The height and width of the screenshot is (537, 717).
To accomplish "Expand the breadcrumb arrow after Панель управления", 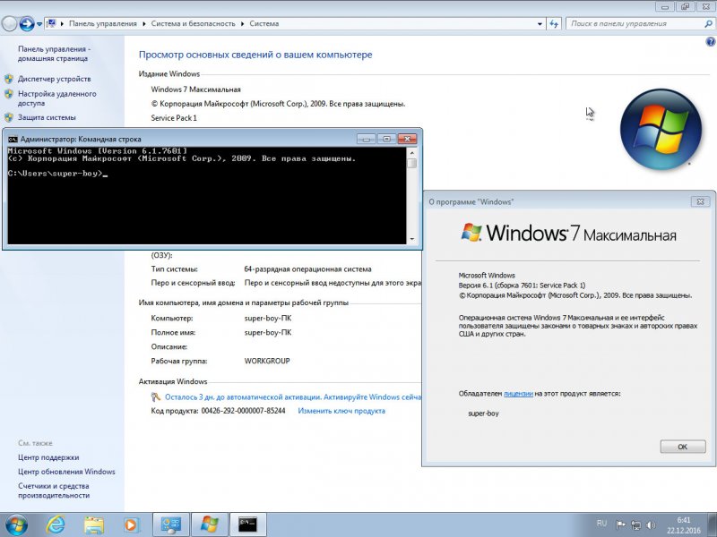I will [144, 24].
